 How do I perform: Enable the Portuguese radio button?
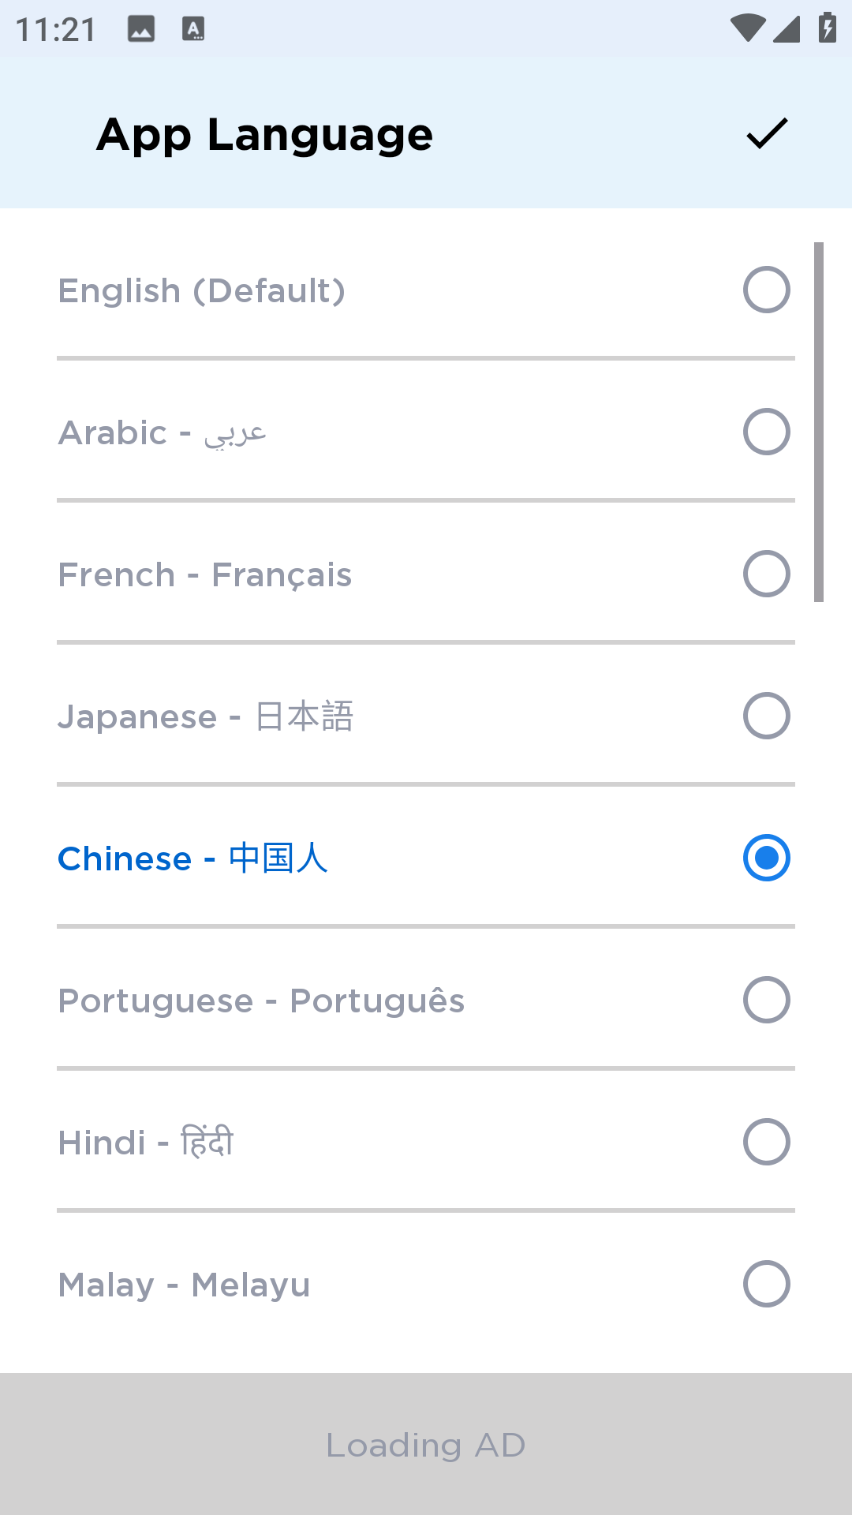766,1000
